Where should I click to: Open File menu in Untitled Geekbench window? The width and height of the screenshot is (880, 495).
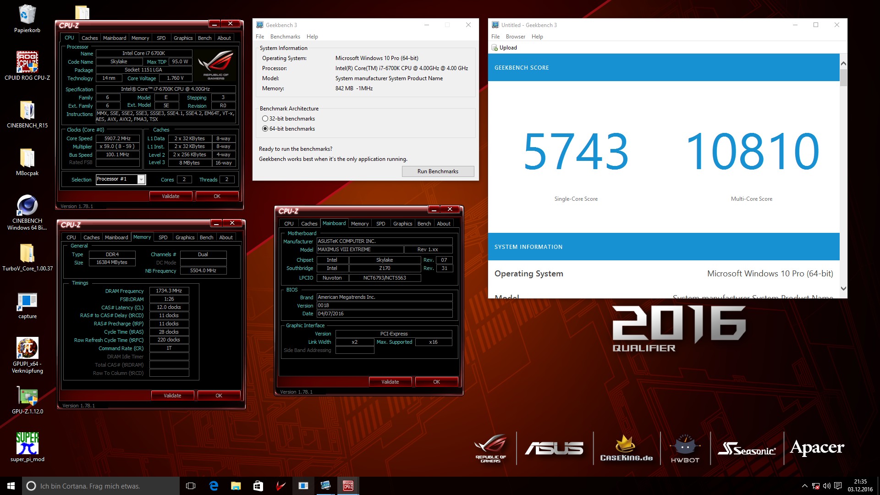pos(495,37)
